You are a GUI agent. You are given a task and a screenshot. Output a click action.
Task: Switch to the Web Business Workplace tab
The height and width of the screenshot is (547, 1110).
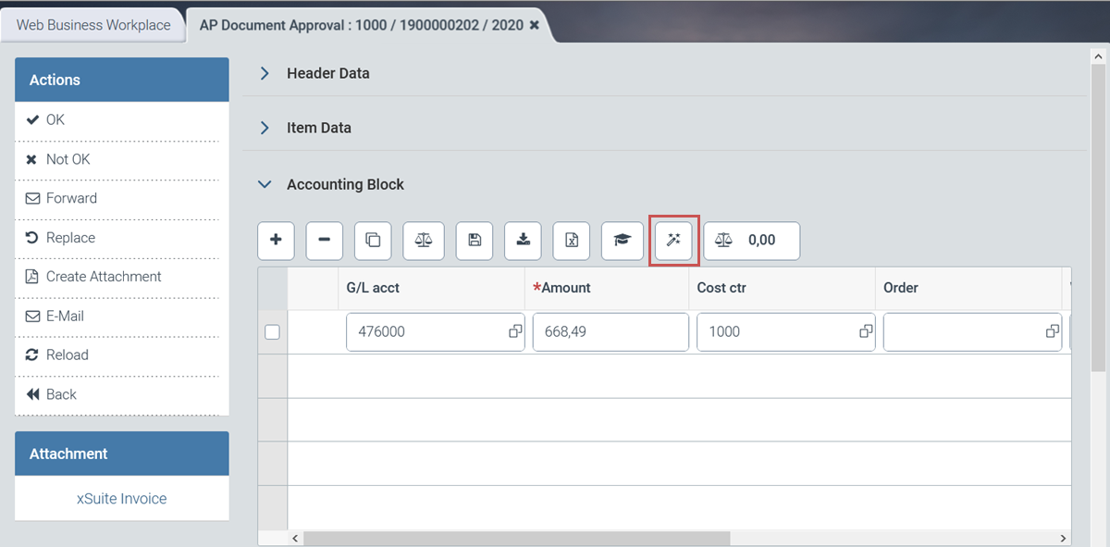(93, 25)
